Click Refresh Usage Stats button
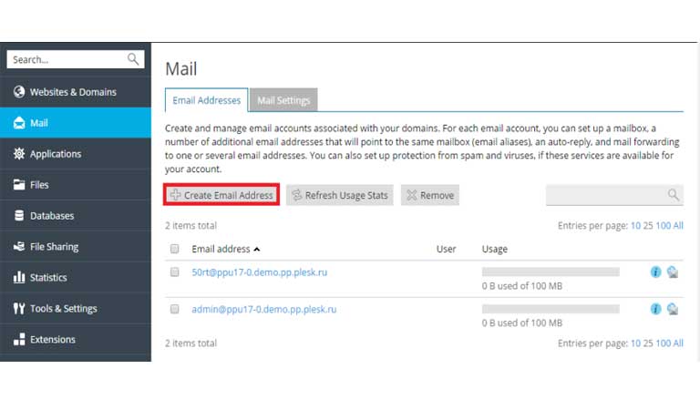Image resolution: width=700 pixels, height=410 pixels. coord(340,195)
